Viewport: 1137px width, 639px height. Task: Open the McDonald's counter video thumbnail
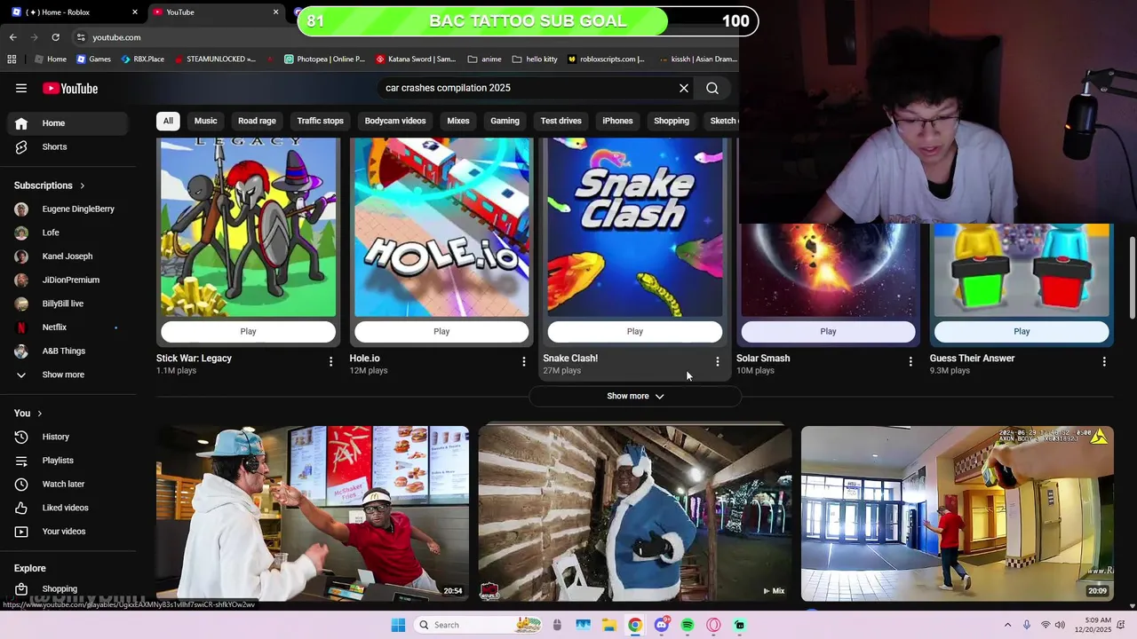coord(313,514)
